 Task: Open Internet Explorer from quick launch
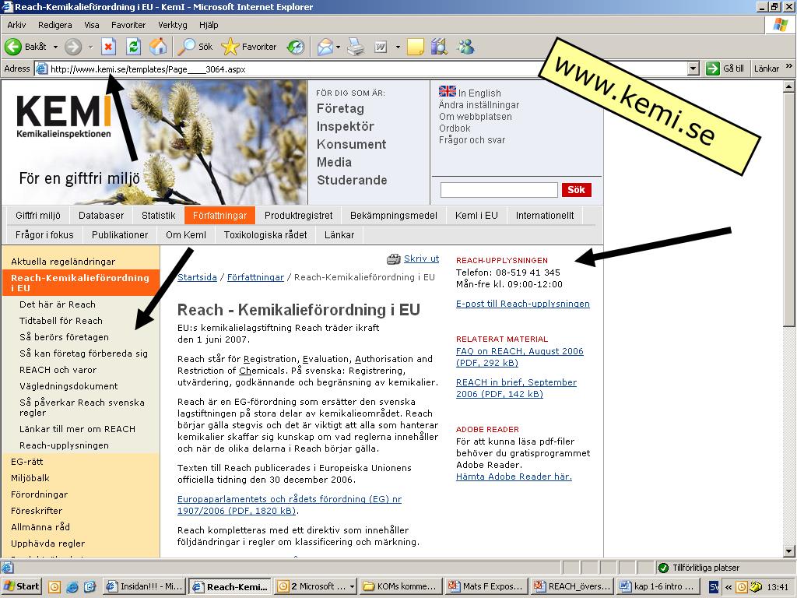[x=72, y=586]
